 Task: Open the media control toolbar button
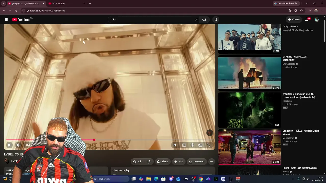point(310,11)
